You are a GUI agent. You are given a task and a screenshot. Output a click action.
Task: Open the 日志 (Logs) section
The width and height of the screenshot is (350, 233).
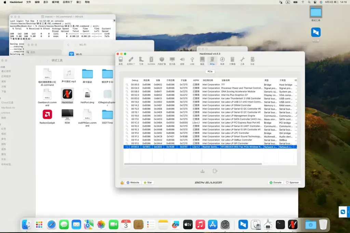253,61
